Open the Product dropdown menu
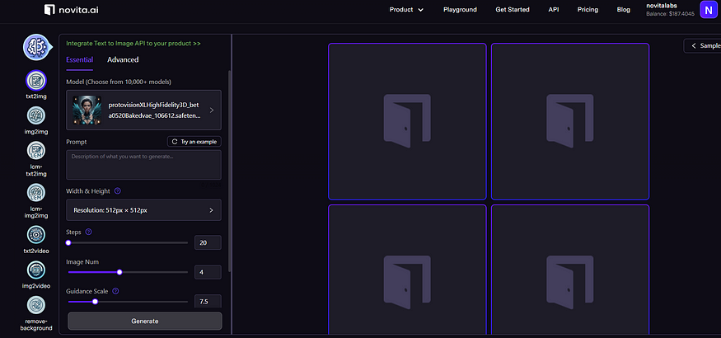 pyautogui.click(x=406, y=9)
